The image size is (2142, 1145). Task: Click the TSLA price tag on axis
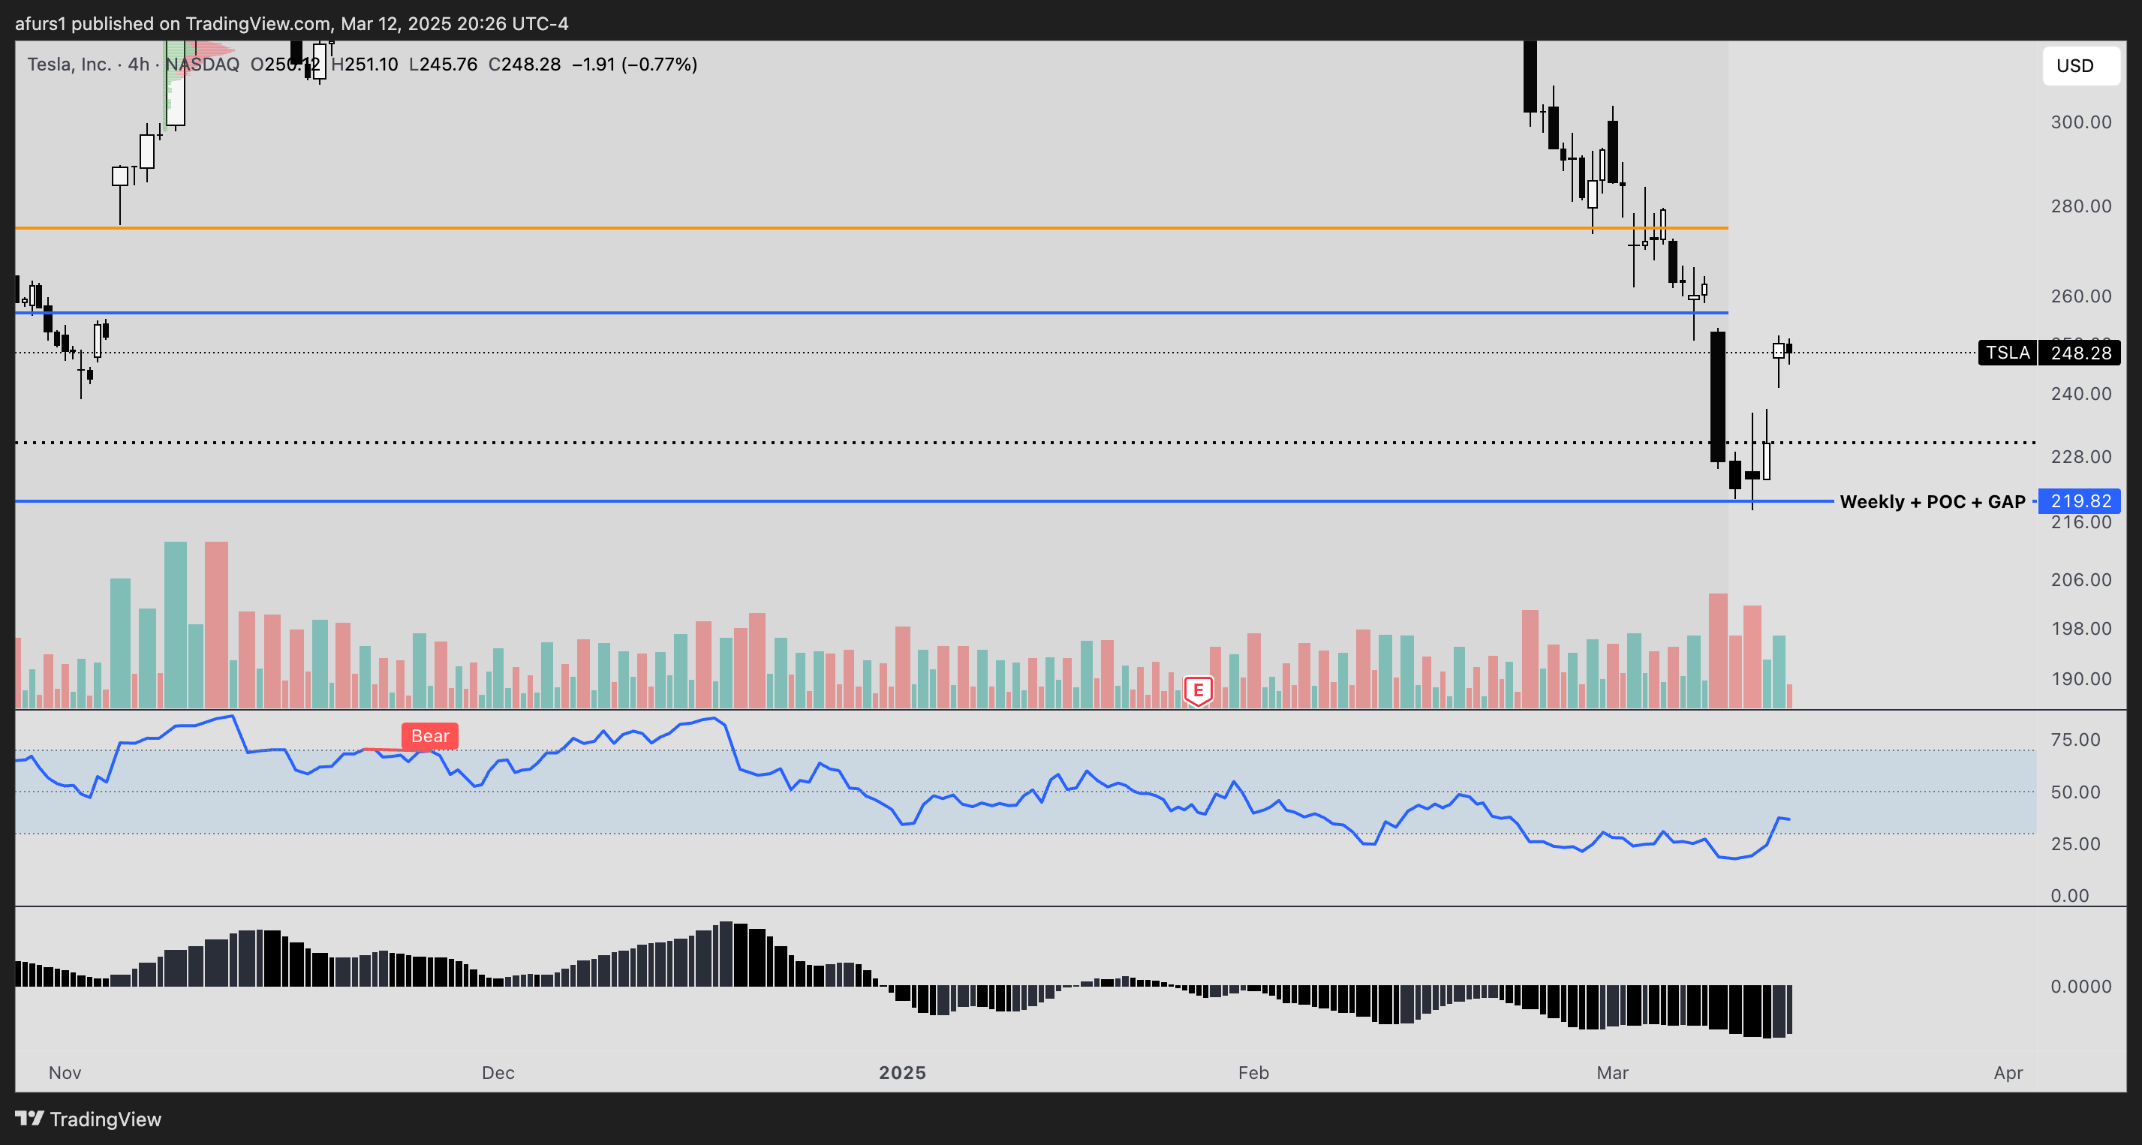(2008, 353)
